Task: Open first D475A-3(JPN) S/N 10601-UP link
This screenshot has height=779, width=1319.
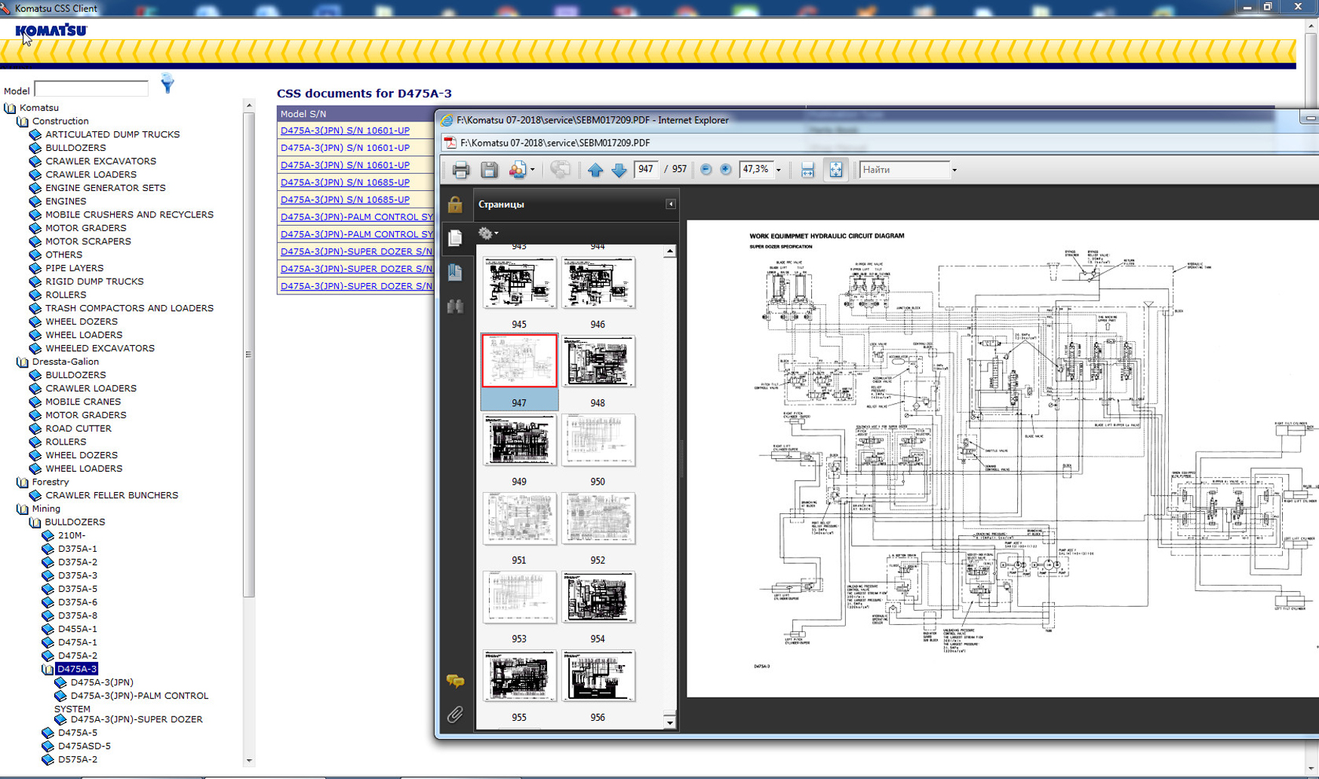Action: coord(345,131)
